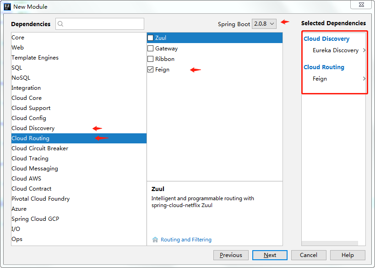375x268 pixels.
Task: Click the search magnifier icon in Dependencies field
Action: point(60,24)
